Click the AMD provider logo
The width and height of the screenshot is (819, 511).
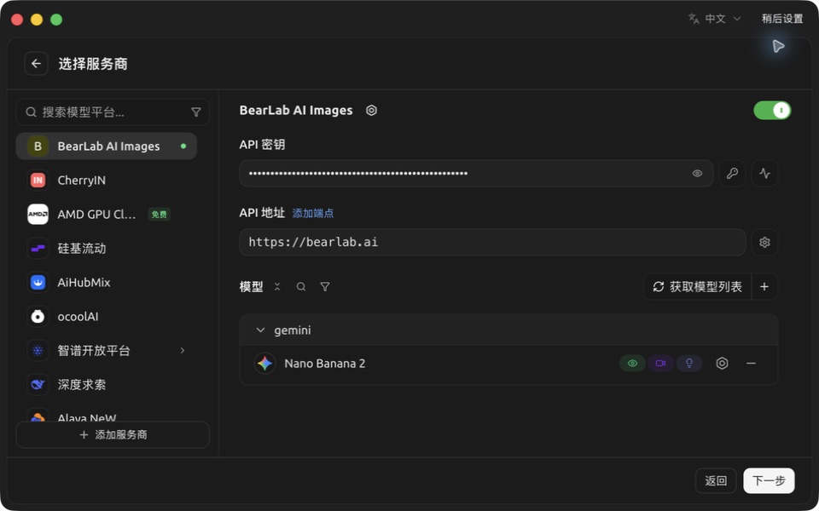38,215
